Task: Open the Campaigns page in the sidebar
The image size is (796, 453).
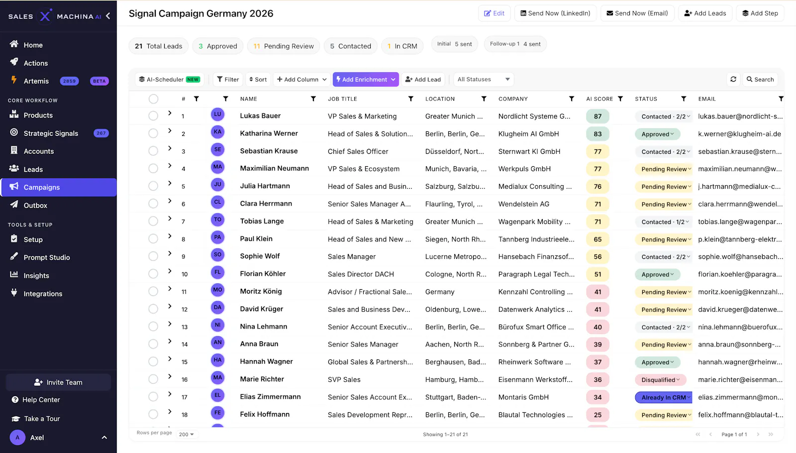Action: pos(59,187)
